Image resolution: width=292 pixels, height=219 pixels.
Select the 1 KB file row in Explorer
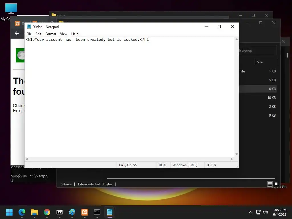pos(258,71)
